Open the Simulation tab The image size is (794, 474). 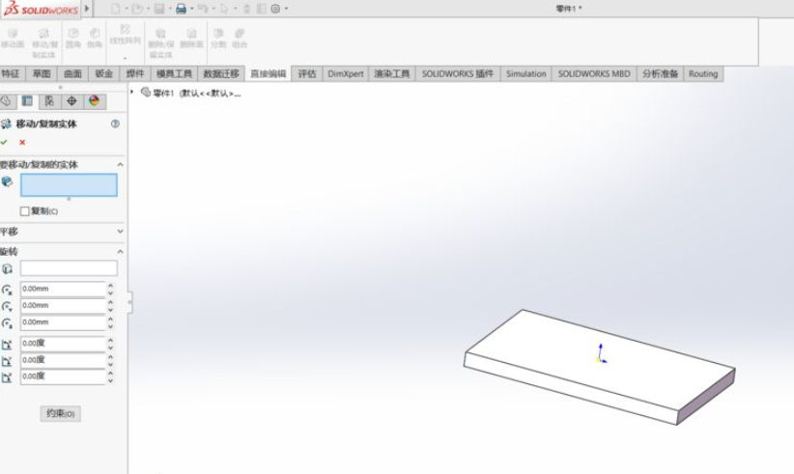[526, 74]
